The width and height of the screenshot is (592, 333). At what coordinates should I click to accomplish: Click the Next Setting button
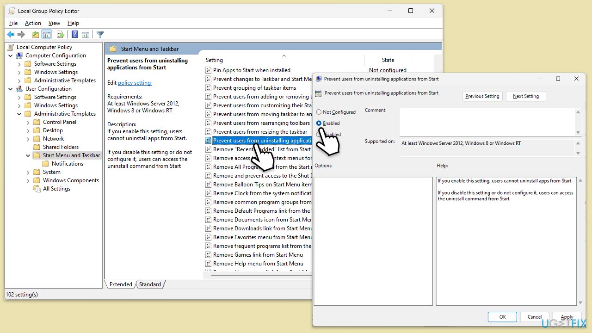[526, 96]
